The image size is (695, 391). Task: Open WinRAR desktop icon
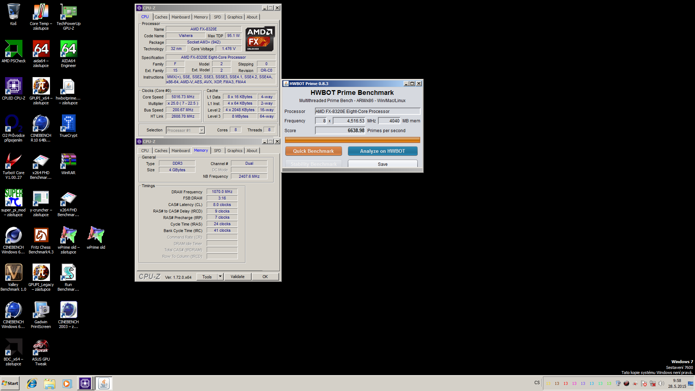(68, 164)
